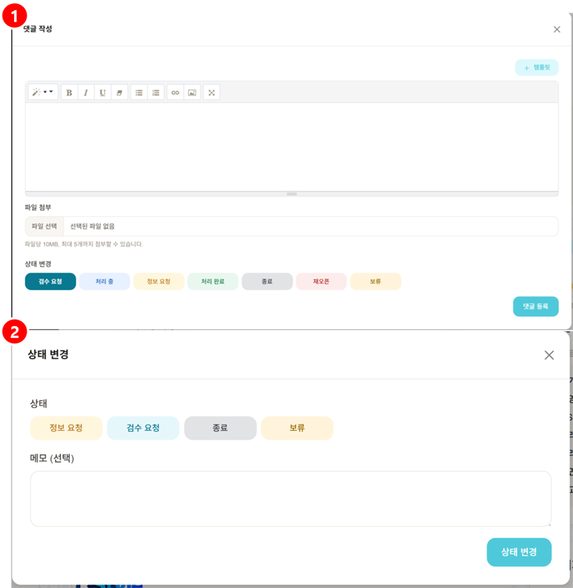Click the 파일 선택 button
Viewport: 573px width, 588px height.
pos(44,226)
